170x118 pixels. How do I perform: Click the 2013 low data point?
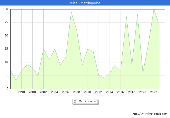(104, 78)
